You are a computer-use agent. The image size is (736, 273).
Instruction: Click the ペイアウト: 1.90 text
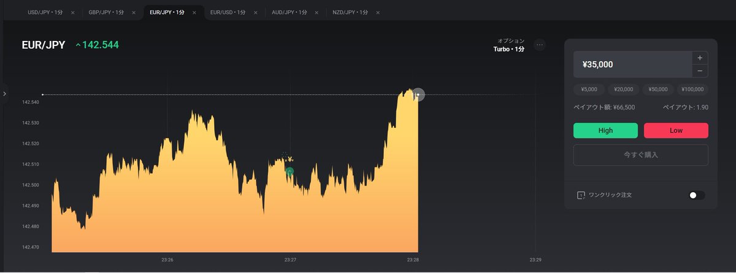(x=686, y=107)
